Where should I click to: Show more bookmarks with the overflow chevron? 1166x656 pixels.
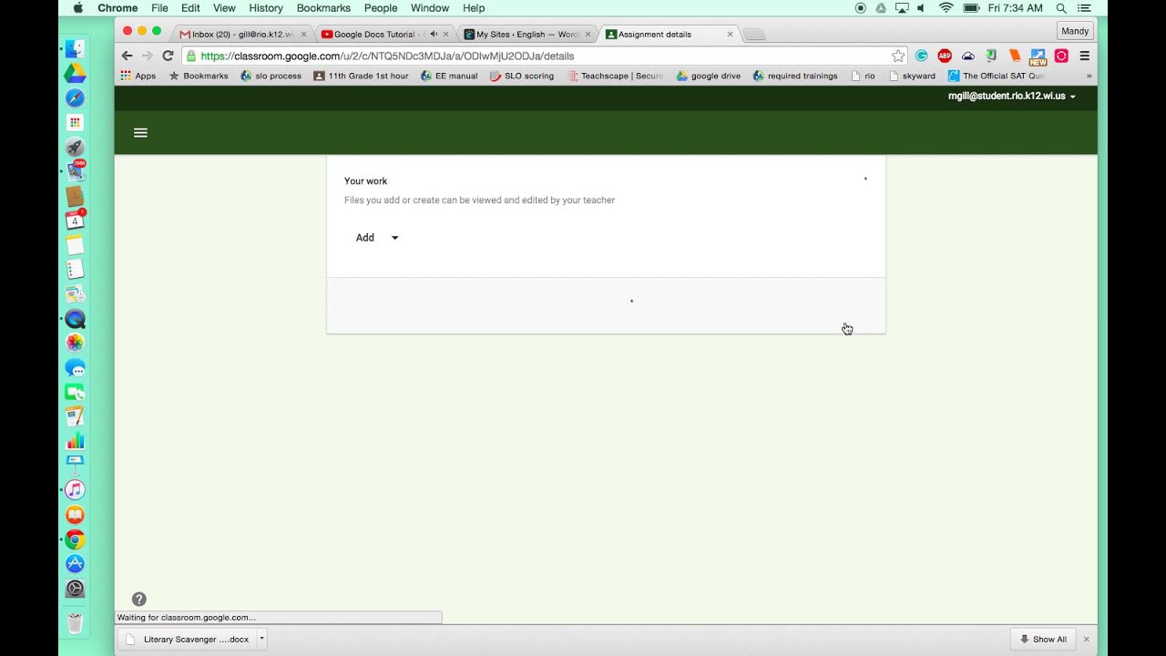point(1089,77)
